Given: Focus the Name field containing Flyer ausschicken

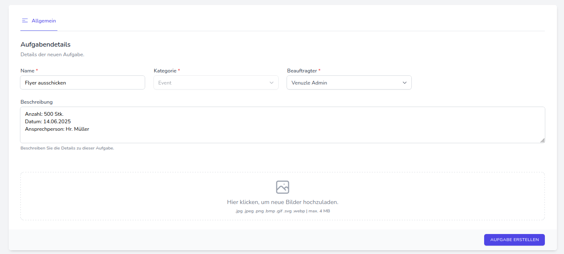Looking at the screenshot, I should pyautogui.click(x=82, y=83).
